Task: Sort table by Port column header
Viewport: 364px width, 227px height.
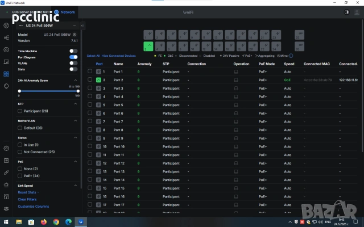Action: [99, 64]
